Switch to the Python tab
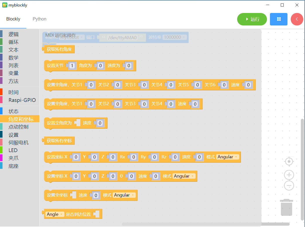Image resolution: width=305 pixels, height=227 pixels. (x=40, y=19)
